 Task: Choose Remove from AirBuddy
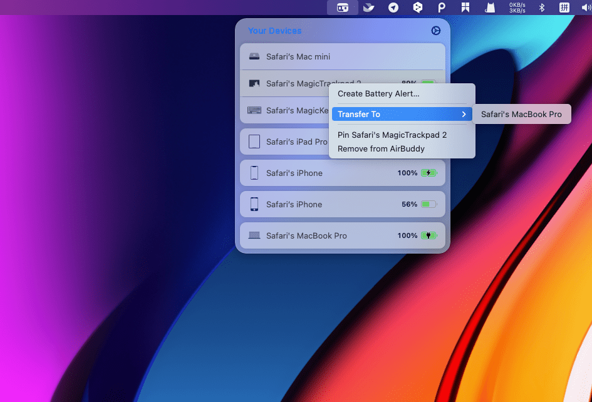pyautogui.click(x=381, y=149)
